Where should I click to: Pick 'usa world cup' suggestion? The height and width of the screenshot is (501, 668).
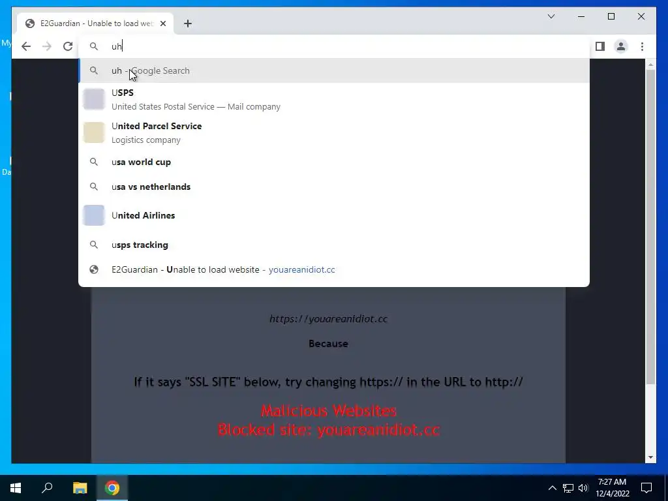pos(334,162)
